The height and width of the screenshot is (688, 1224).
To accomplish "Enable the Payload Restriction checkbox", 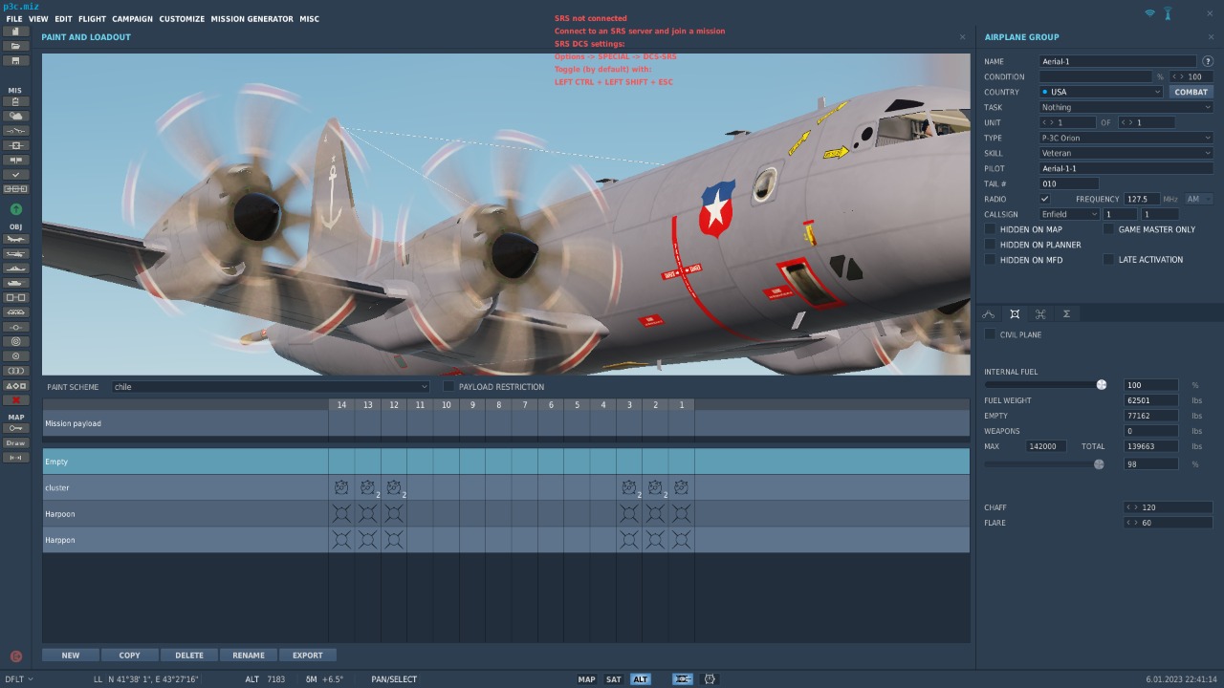I will (448, 386).
